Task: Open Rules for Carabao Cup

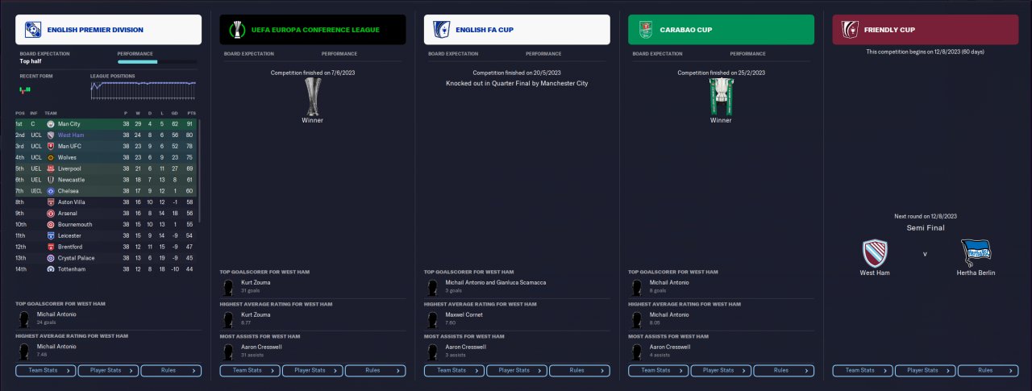Action: (784, 371)
